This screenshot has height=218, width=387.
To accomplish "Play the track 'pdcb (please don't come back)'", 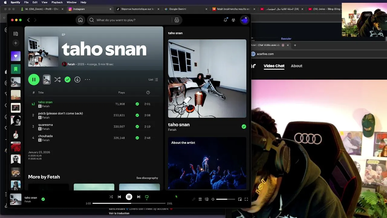I will click(60, 113).
